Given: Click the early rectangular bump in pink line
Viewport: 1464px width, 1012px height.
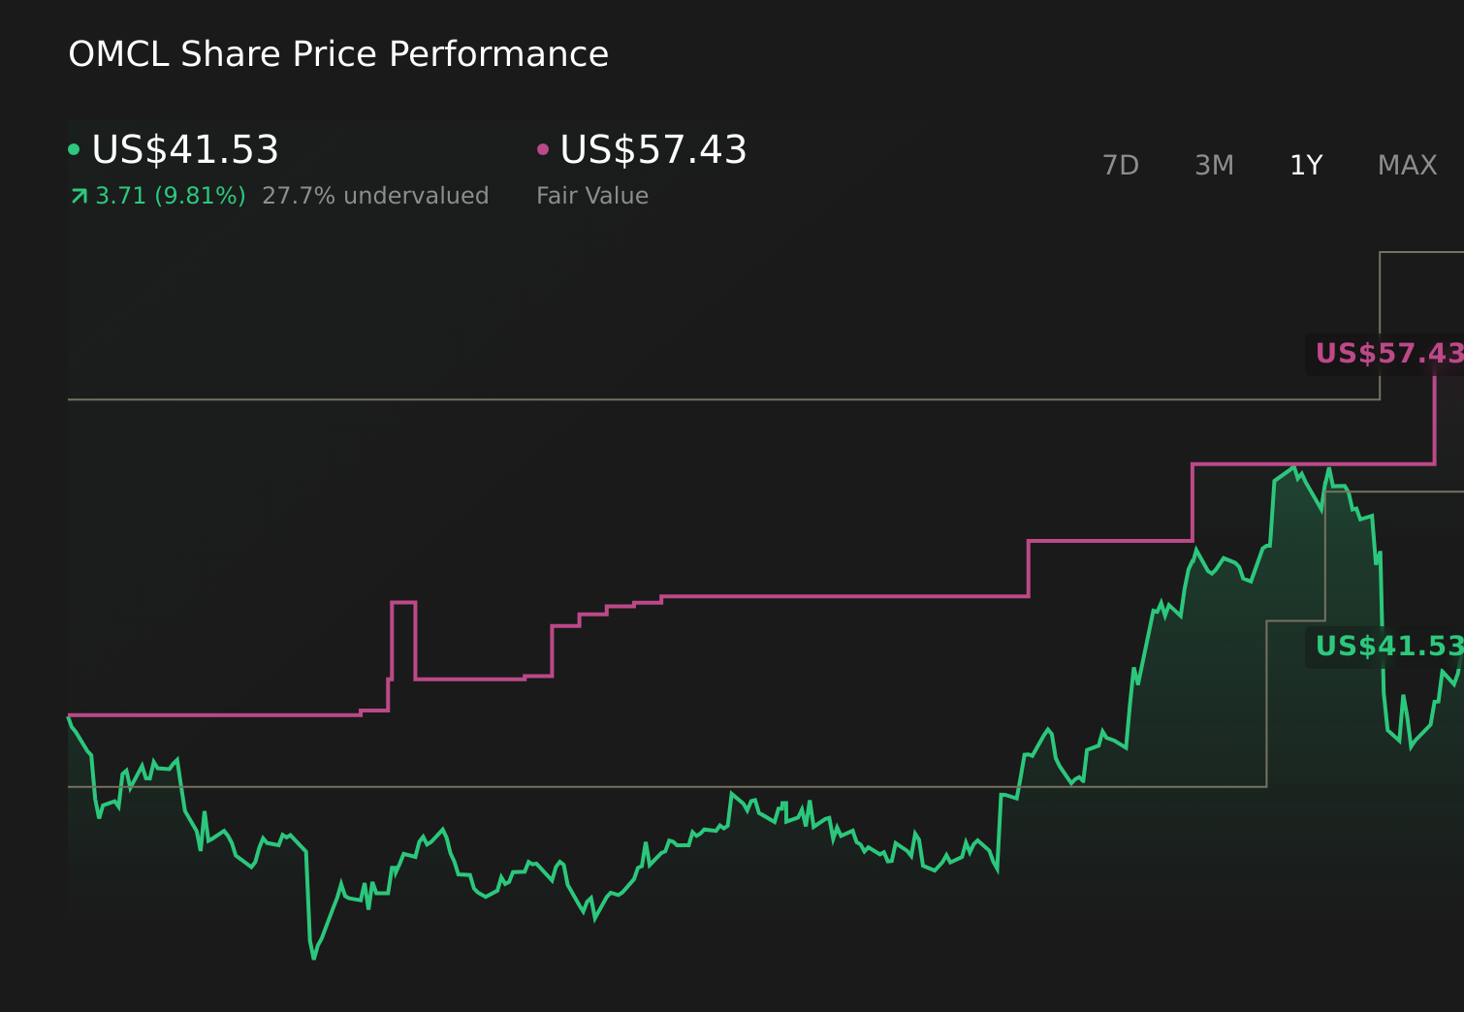Looking at the screenshot, I should [403, 603].
